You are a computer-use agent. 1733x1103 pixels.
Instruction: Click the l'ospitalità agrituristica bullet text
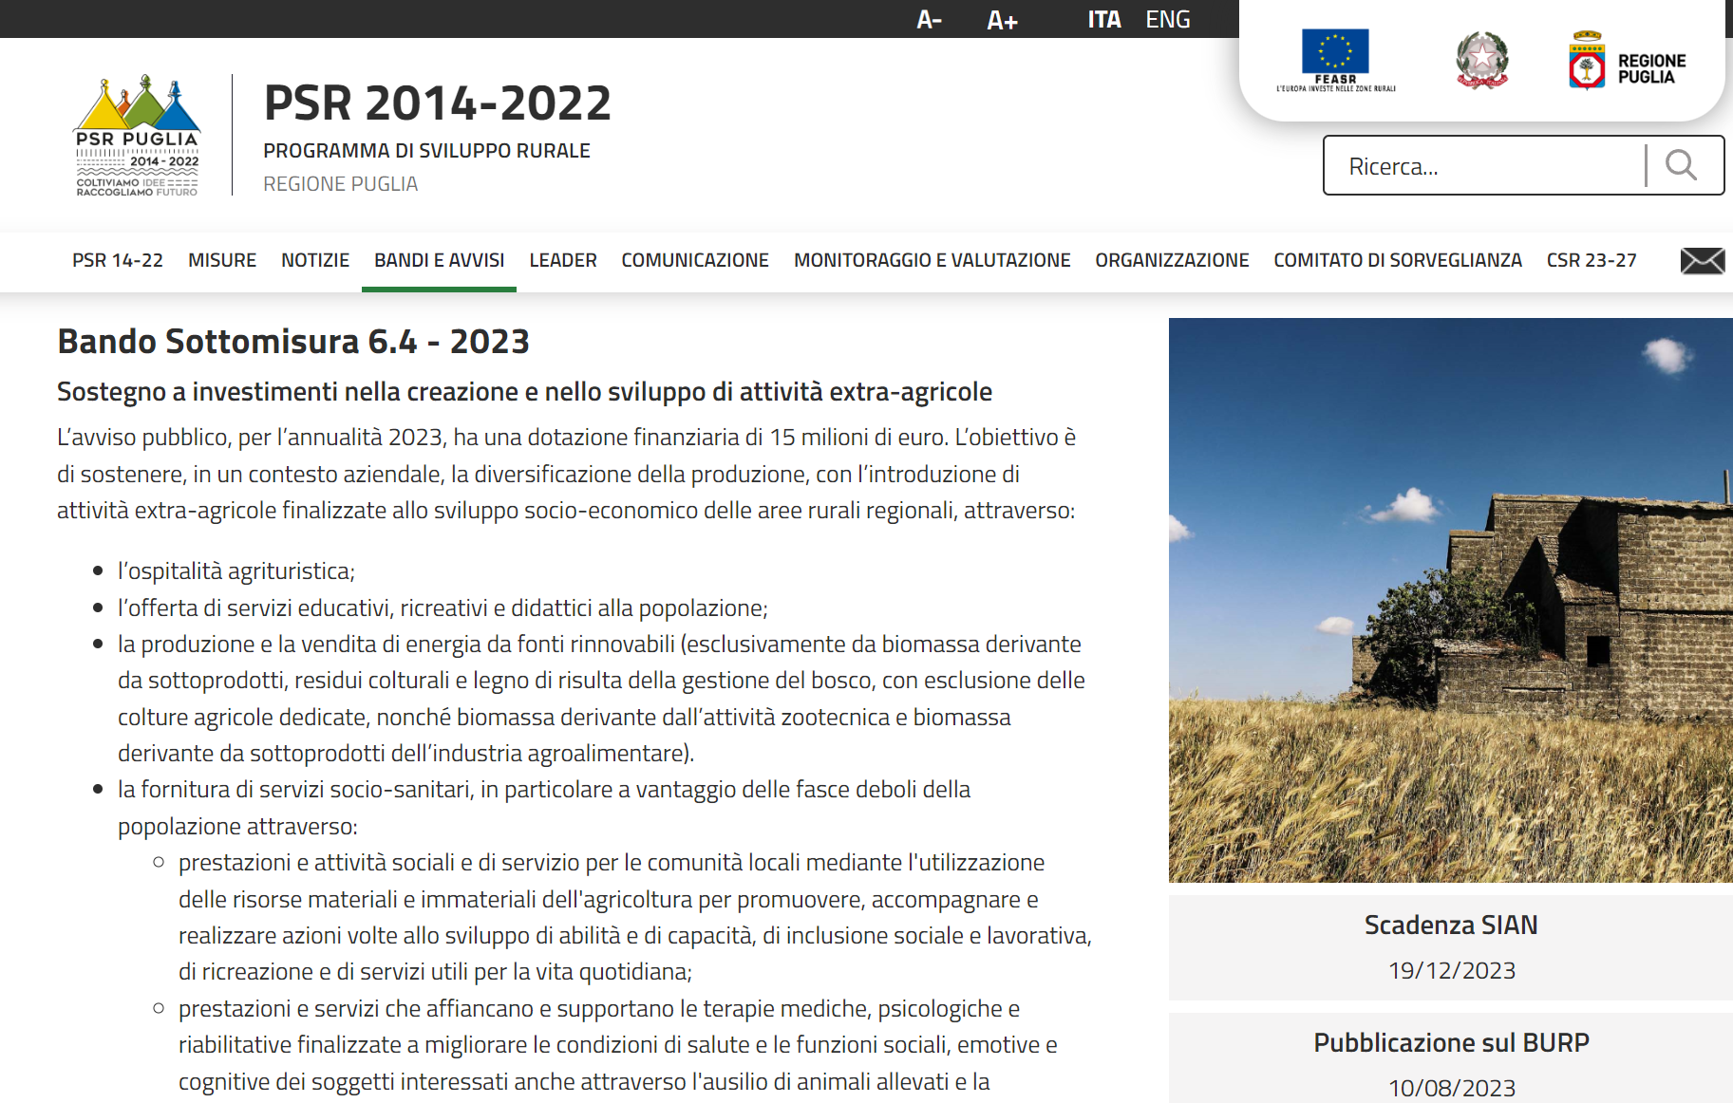(x=236, y=570)
